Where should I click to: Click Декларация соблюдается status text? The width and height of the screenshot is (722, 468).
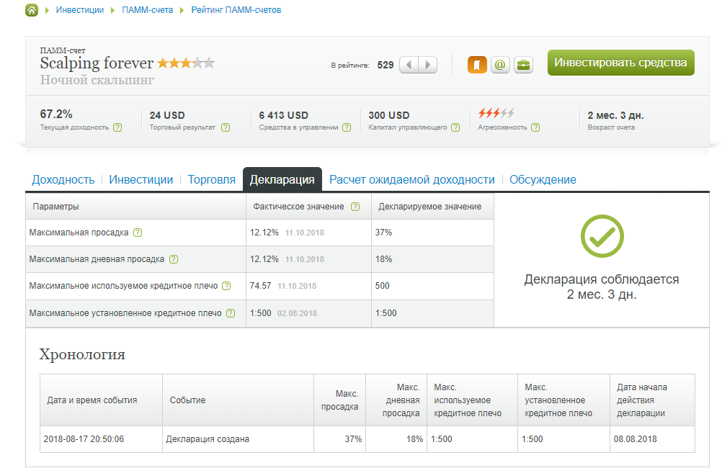click(x=602, y=279)
